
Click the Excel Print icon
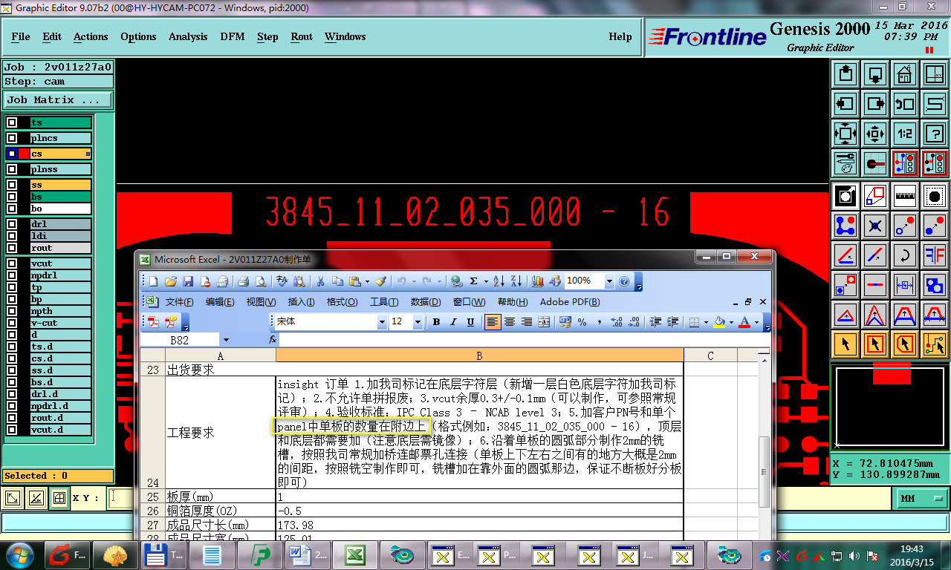coord(243,281)
